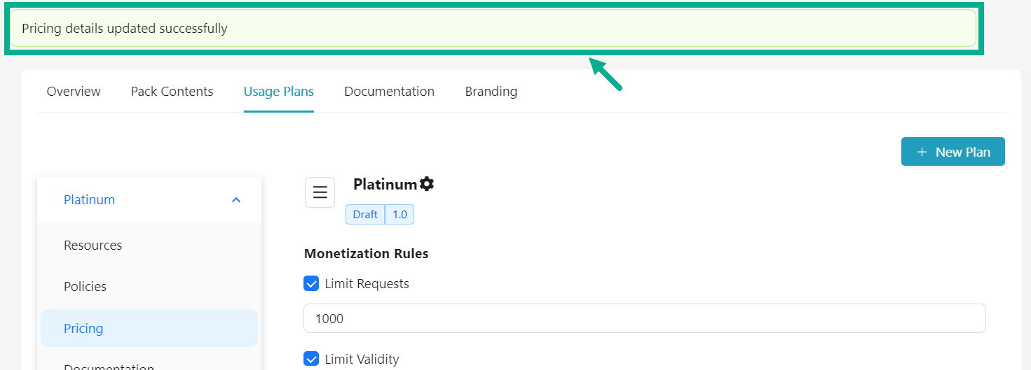Open Documentation item in plan sidebar
The image size is (1031, 370).
point(109,366)
